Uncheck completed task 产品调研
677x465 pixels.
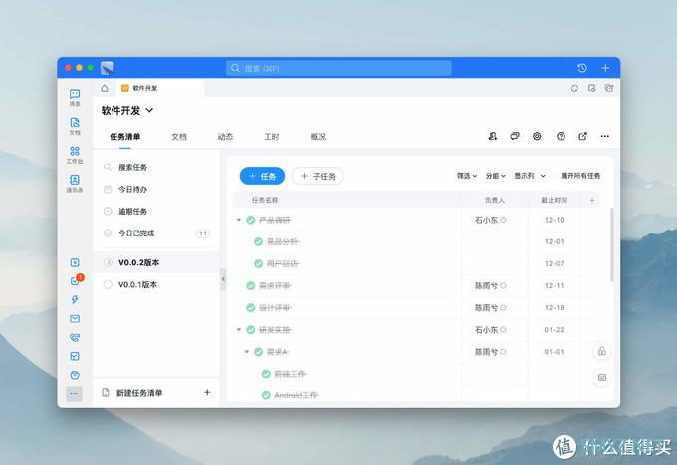click(x=251, y=220)
